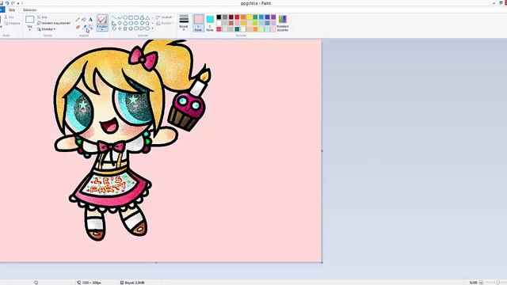Pick the green color swatch
Screen dimensions: 507x285
point(255,17)
